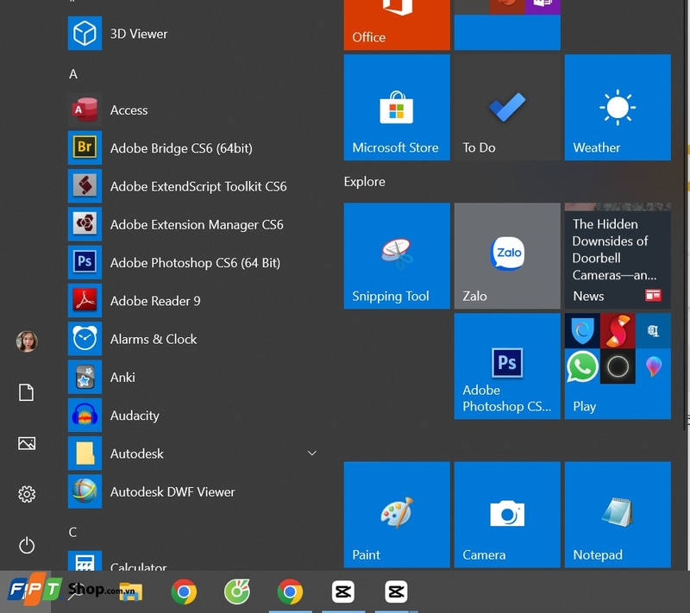Viewport: 690px width, 613px height.
Task: Open second CapCut icon on taskbar
Action: (396, 592)
